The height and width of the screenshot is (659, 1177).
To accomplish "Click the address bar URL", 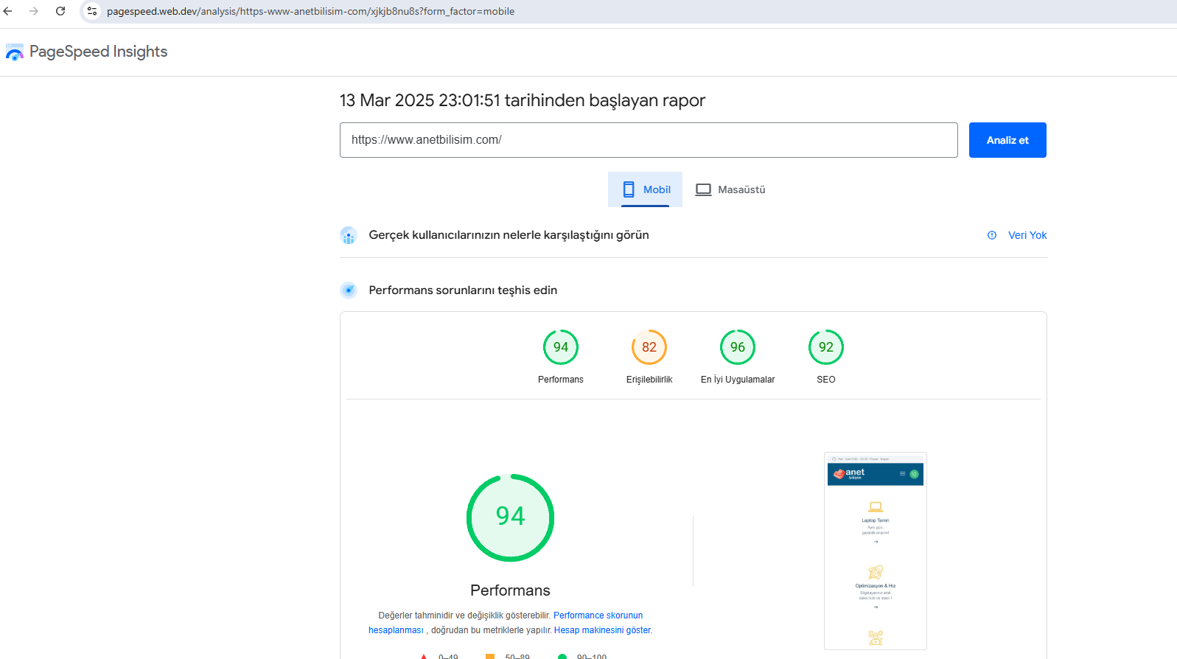I will 310,11.
